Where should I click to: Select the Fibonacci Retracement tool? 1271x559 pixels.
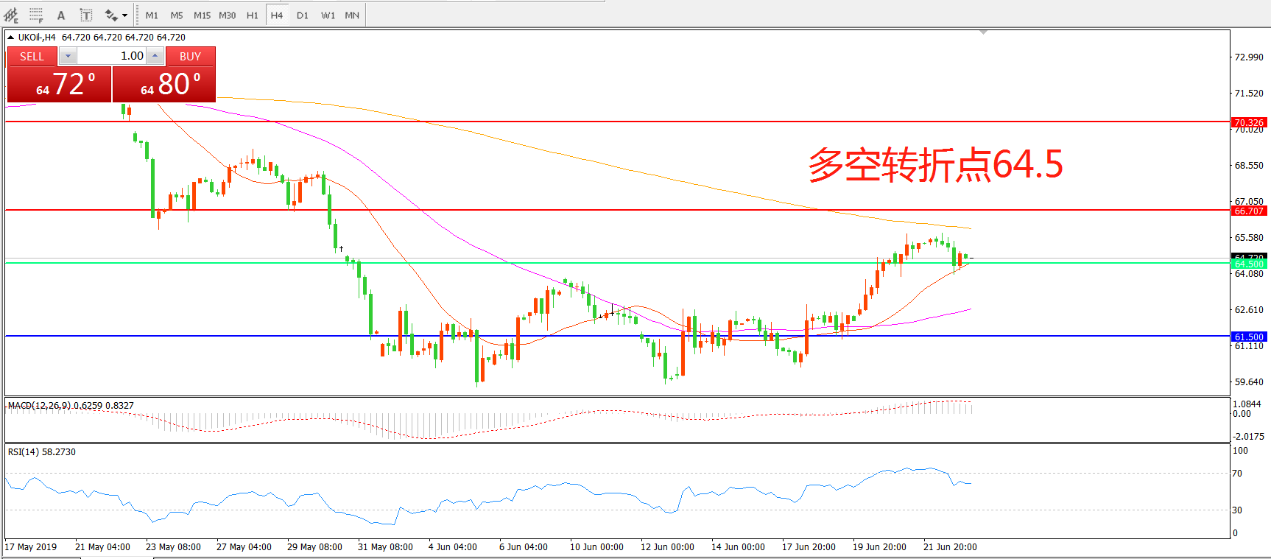tap(36, 15)
